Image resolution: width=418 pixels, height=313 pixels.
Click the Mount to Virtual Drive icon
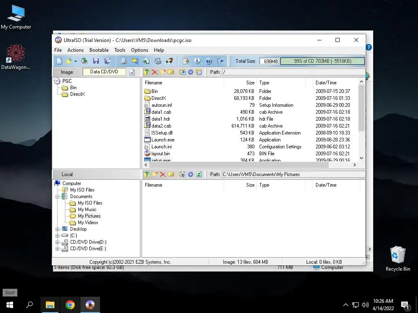click(158, 61)
